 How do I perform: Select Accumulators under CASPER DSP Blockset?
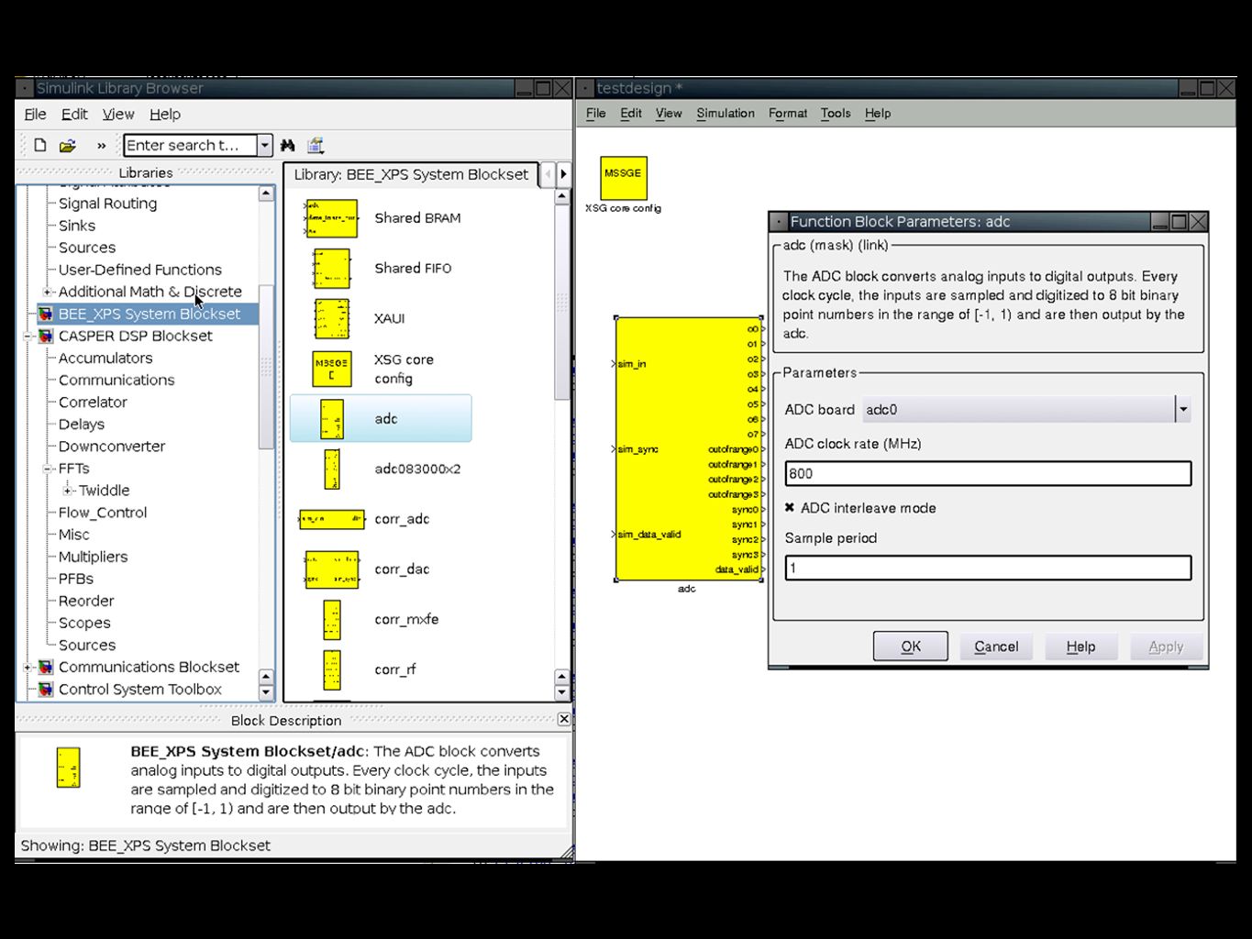point(105,358)
